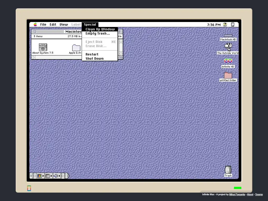Viewport: 268px width, 201px height.
Task: Open the Sound Volume module
Action: [57, 176]
